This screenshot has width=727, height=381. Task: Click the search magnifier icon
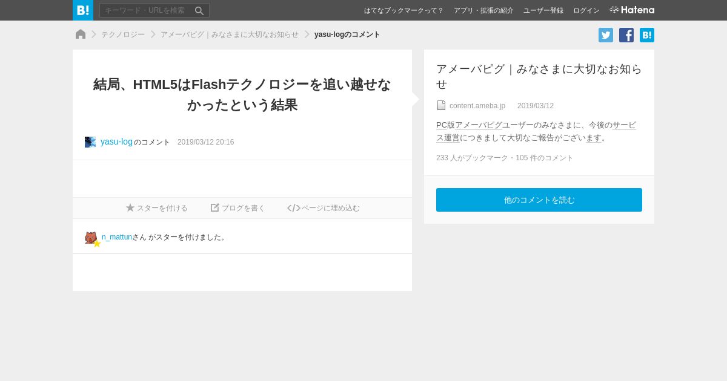[199, 10]
